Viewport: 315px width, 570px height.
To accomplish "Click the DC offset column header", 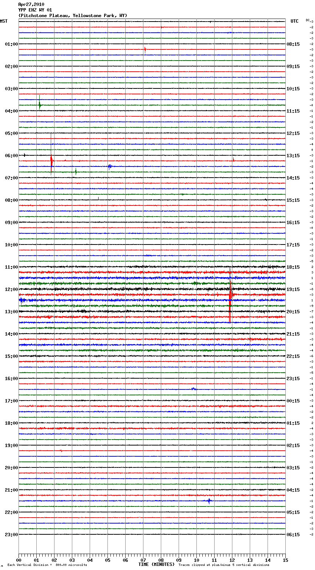I will (308, 20).
